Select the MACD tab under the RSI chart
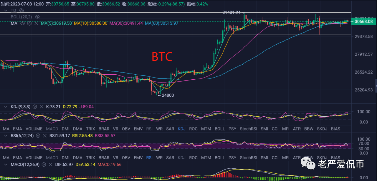Viewport: 377px width, 181px height. coord(52,158)
